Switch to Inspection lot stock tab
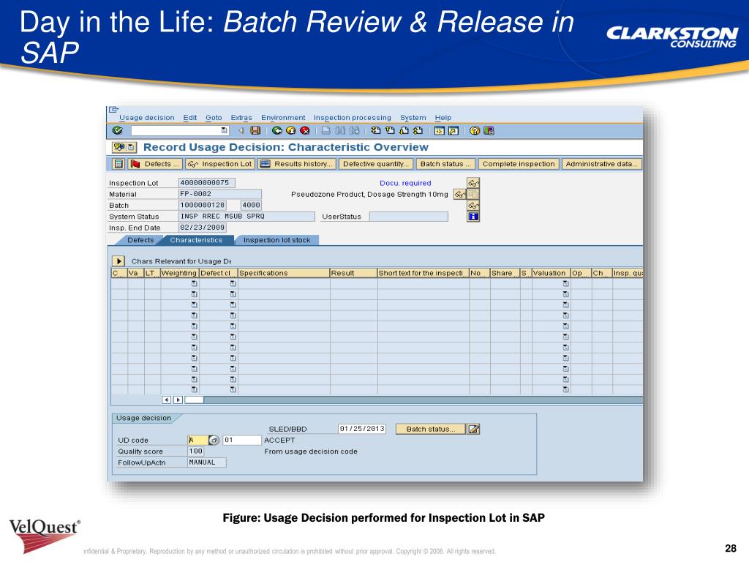Image resolution: width=749 pixels, height=562 pixels. [277, 240]
